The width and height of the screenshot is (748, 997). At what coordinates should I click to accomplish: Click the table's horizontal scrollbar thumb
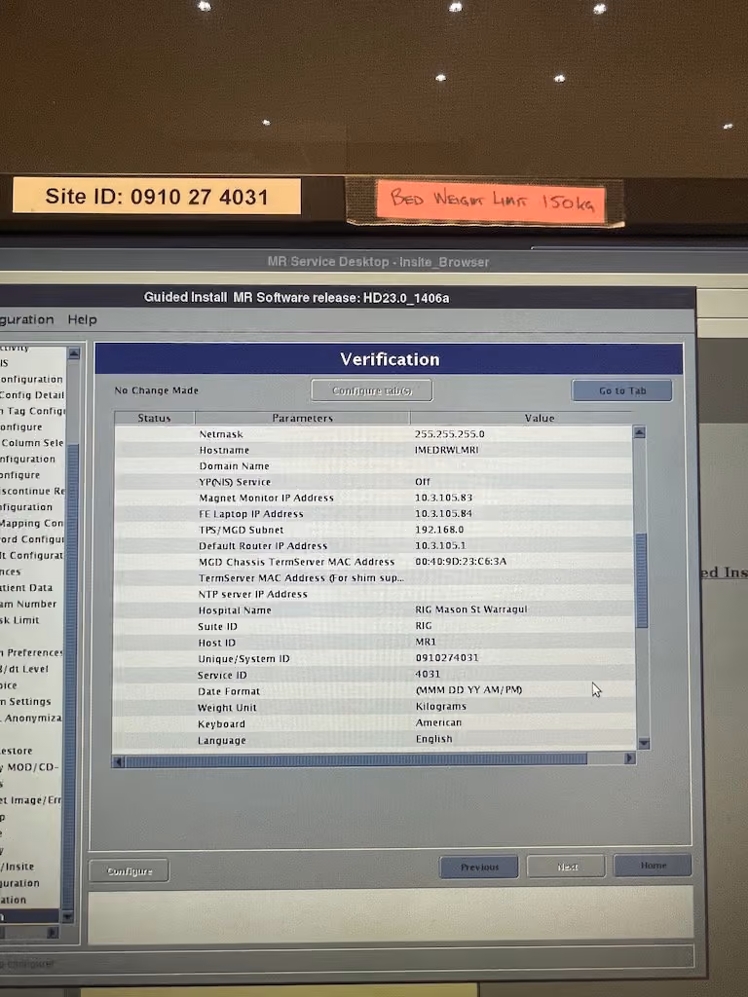(x=356, y=759)
